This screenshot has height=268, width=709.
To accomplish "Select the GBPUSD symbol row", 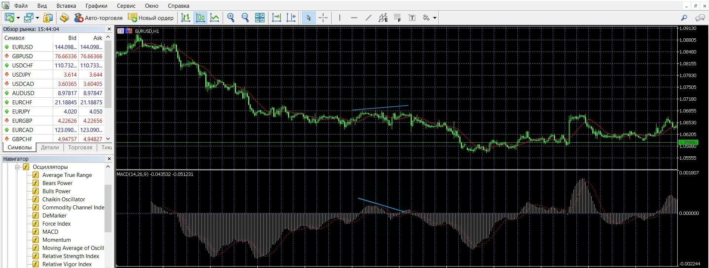I will click(53, 56).
